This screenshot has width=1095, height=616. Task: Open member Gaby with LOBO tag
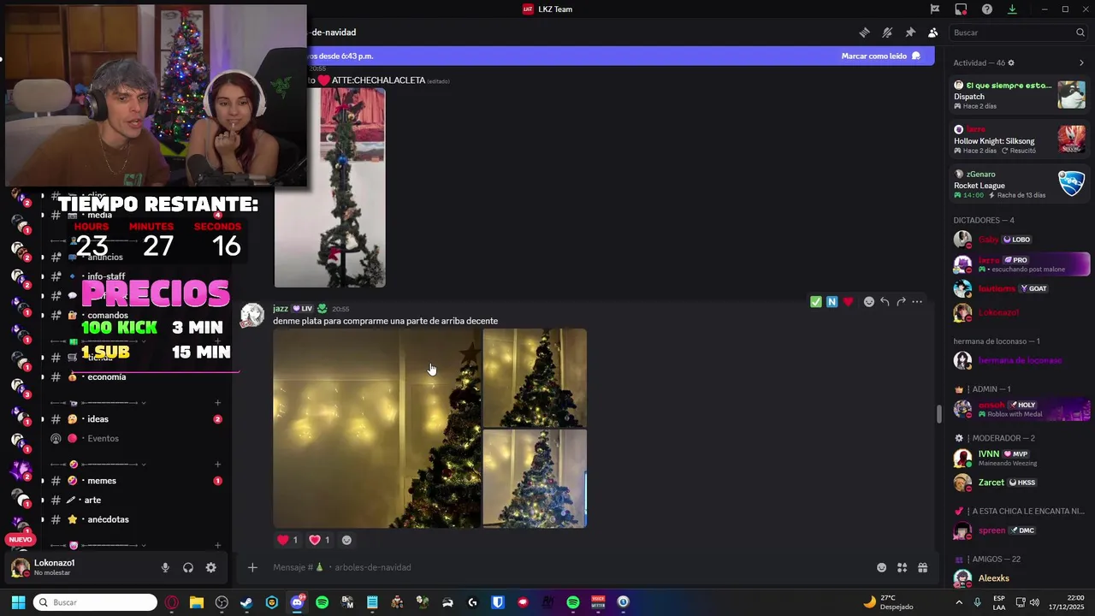coord(1020,240)
